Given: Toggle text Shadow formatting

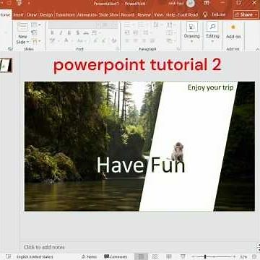Looking at the screenshot, I should click(x=78, y=32).
